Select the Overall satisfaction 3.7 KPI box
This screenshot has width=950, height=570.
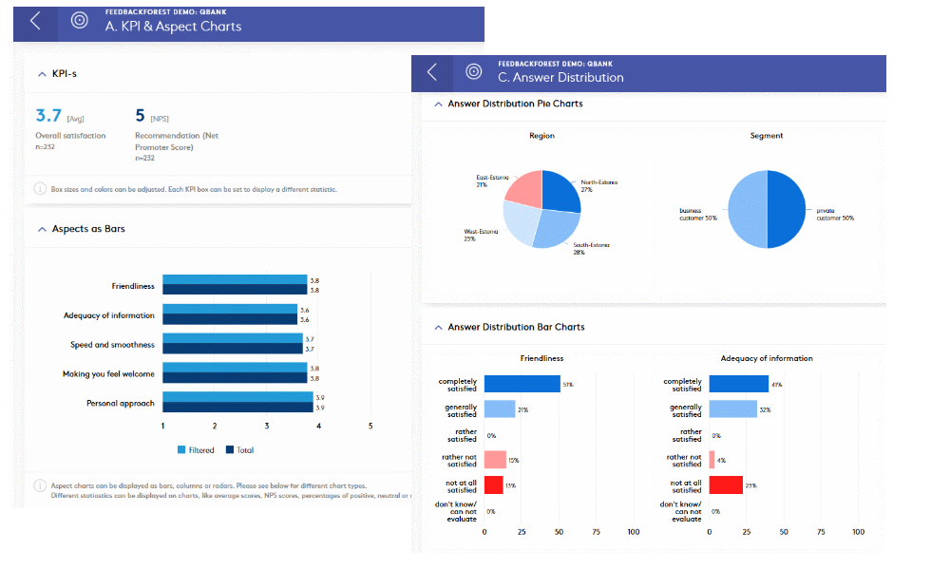pyautogui.click(x=70, y=128)
